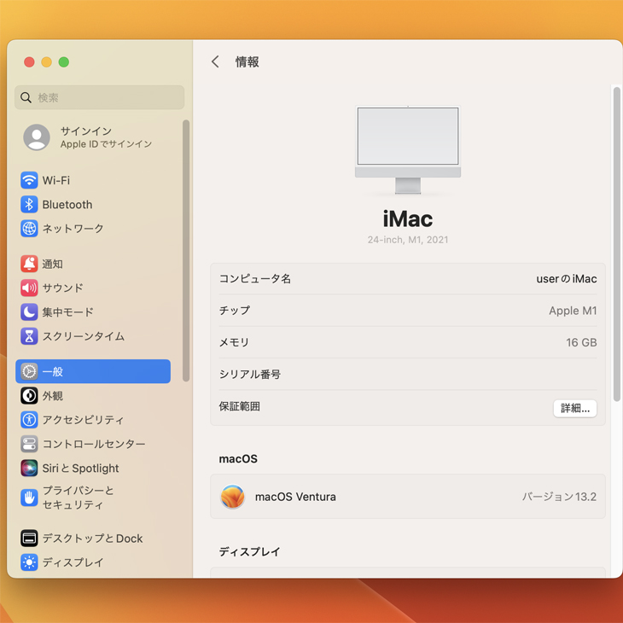This screenshot has width=623, height=623.
Task: Open コントロールセンター settings label
Action: [94, 444]
